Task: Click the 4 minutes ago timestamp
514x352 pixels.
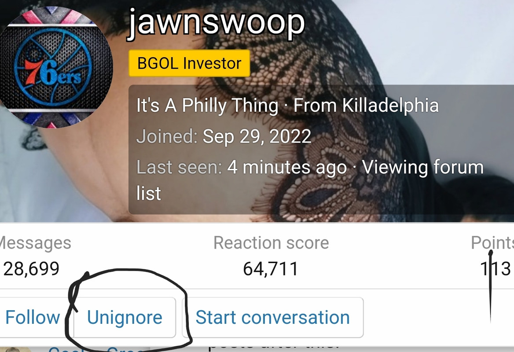Action: pyautogui.click(x=287, y=167)
